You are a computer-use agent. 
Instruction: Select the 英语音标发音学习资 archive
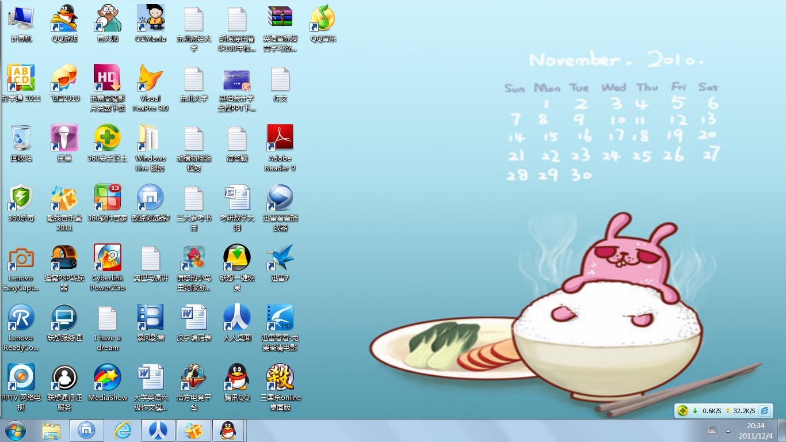pyautogui.click(x=280, y=29)
